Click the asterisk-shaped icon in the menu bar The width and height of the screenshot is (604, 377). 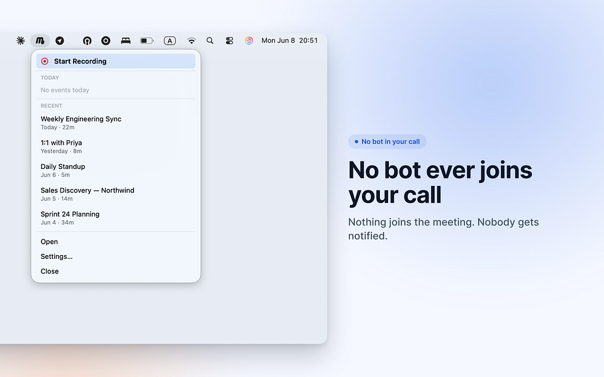pyautogui.click(x=20, y=40)
